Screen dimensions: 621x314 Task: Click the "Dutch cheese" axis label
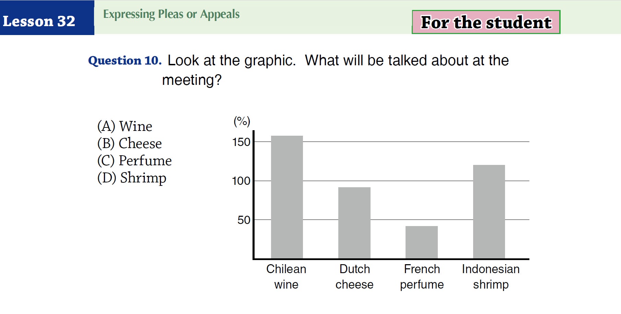(354, 277)
